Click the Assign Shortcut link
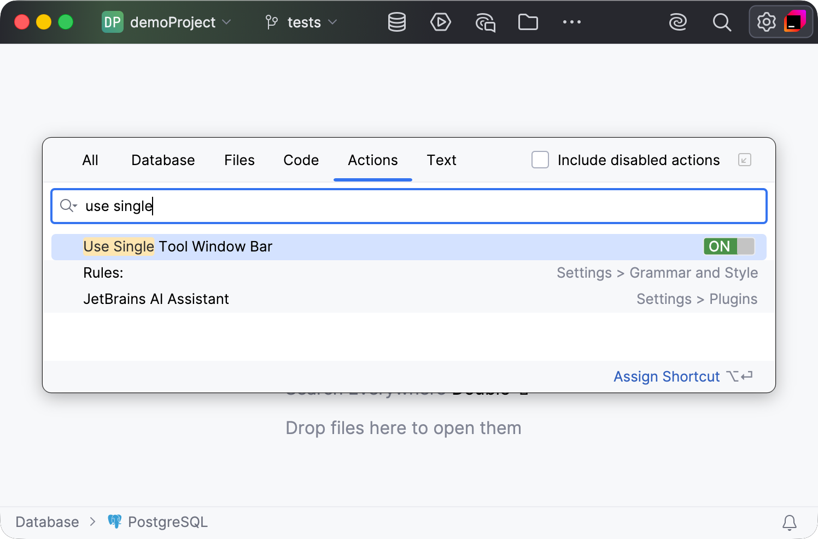Screen dimensions: 818x539 tap(667, 377)
